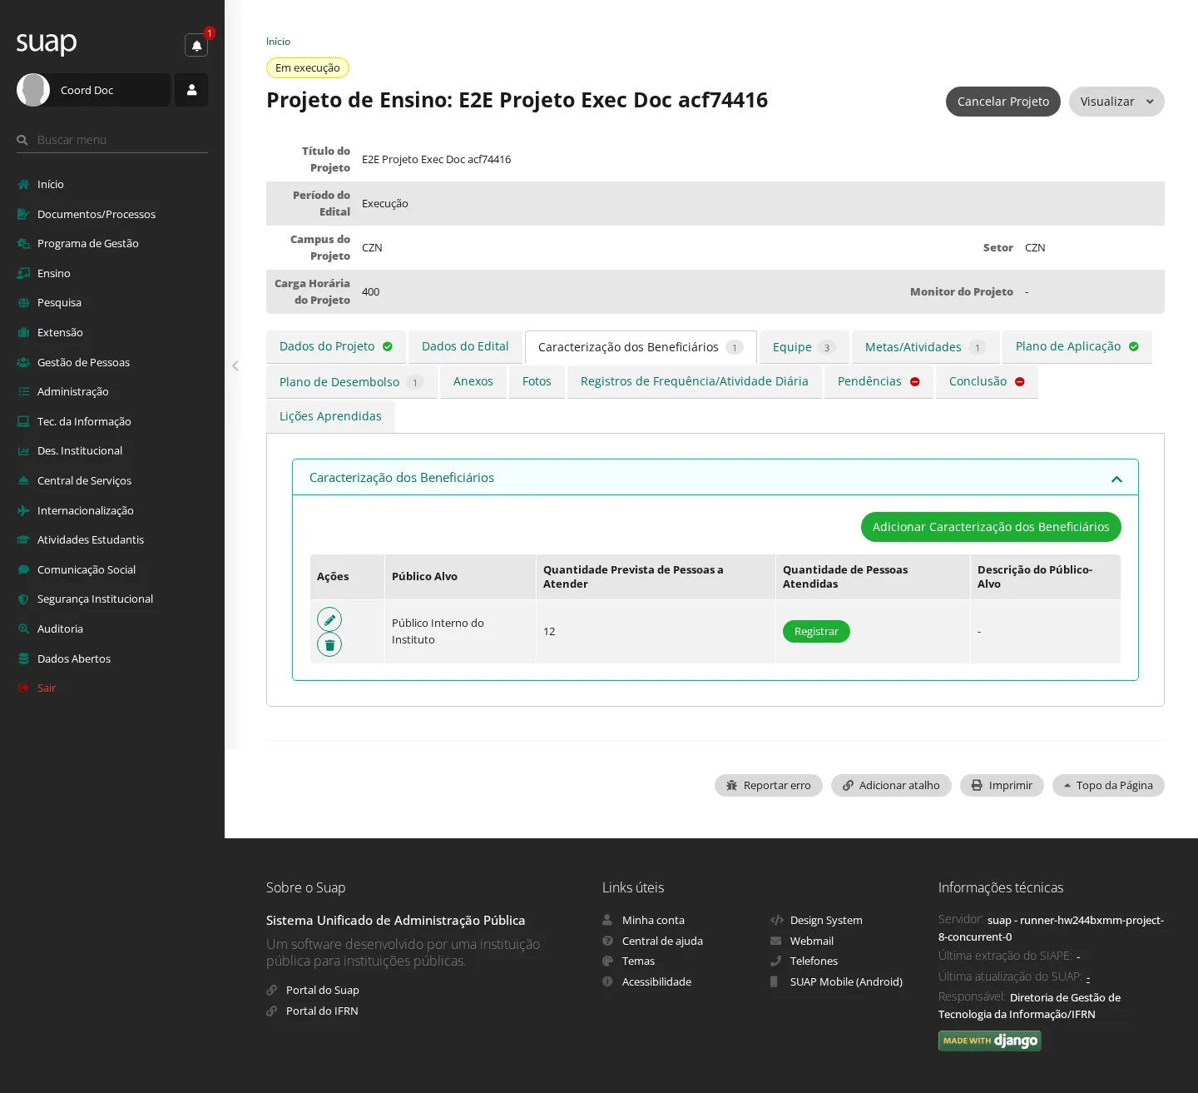Click the Sair logout link

[47, 688]
